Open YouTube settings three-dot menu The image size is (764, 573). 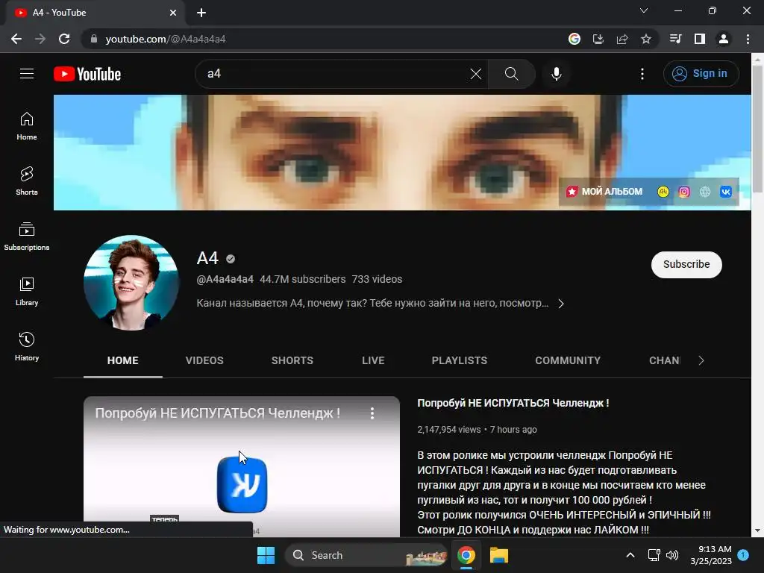pyautogui.click(x=642, y=74)
